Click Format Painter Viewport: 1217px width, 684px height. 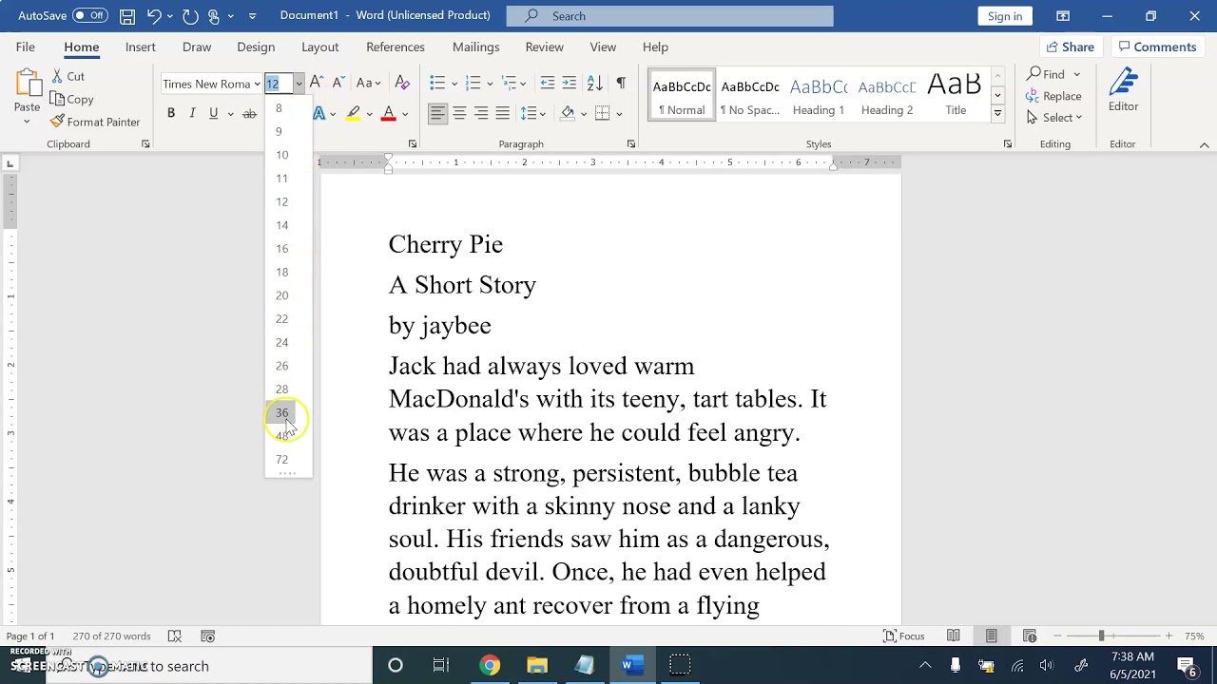[x=95, y=122]
